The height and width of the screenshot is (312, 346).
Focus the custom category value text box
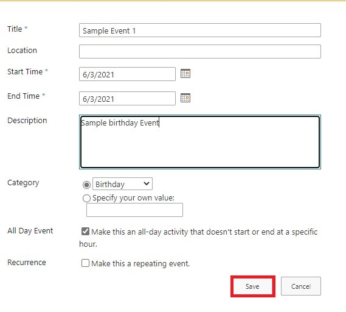(134, 210)
